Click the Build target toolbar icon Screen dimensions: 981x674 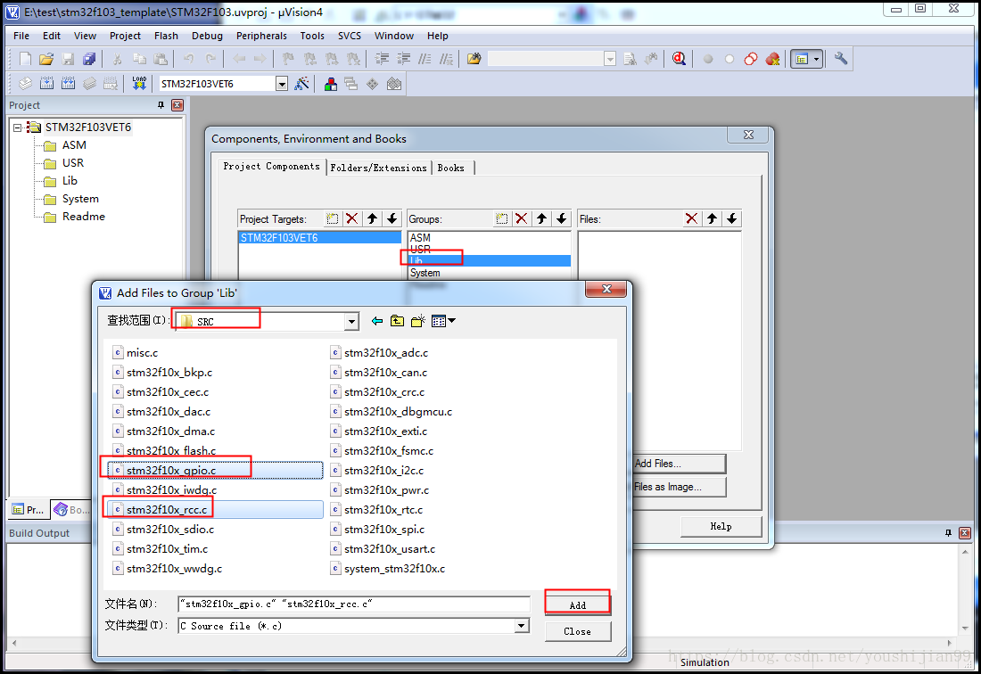(47, 83)
